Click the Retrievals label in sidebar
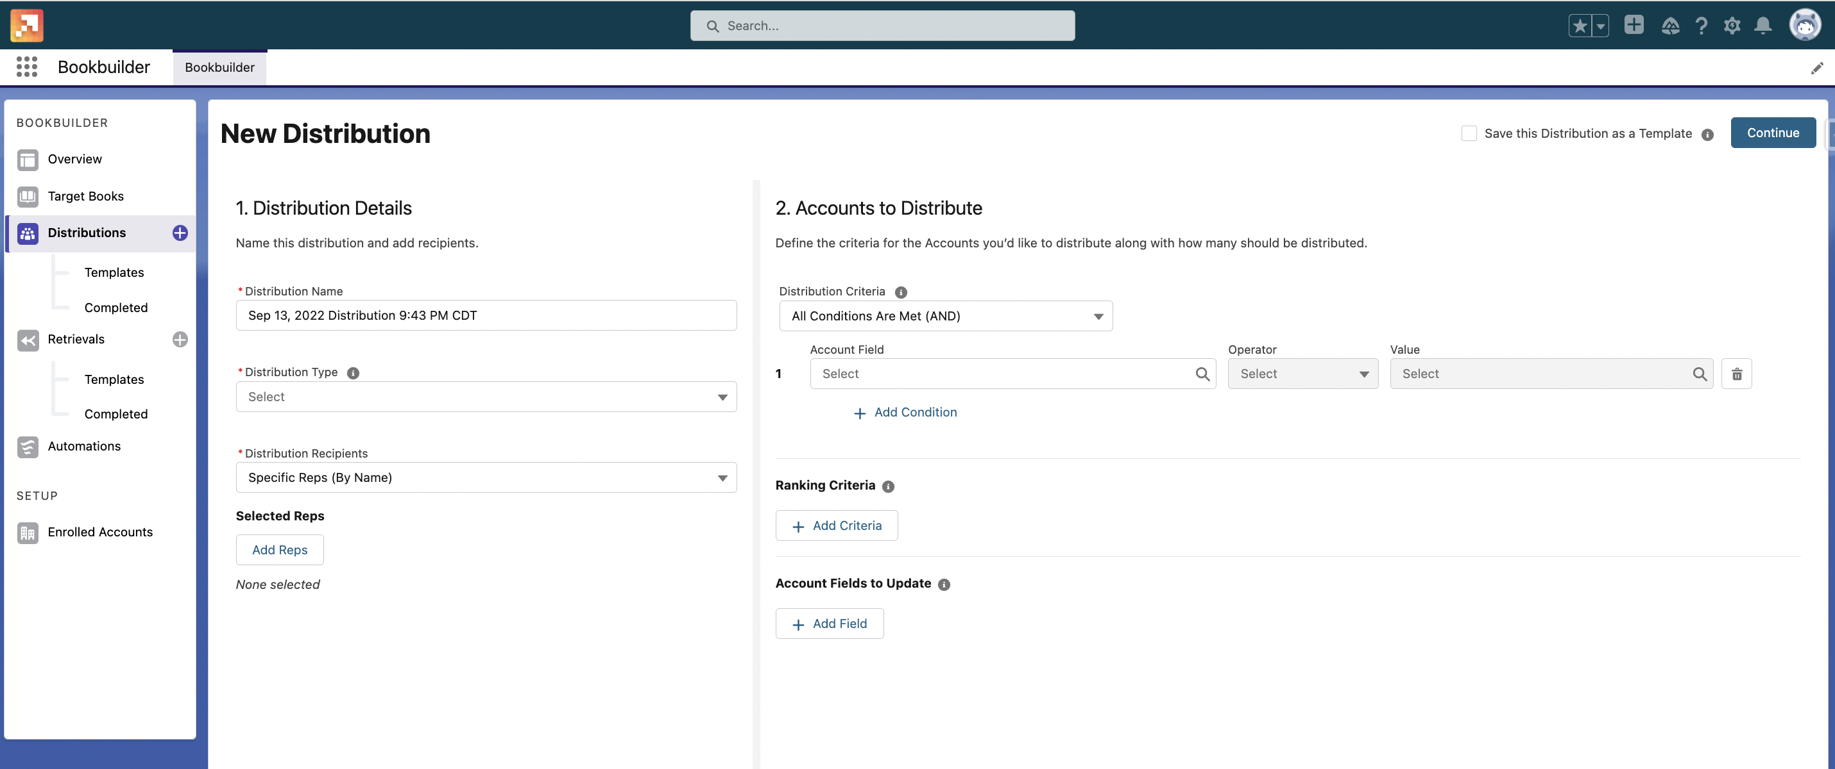 76,340
